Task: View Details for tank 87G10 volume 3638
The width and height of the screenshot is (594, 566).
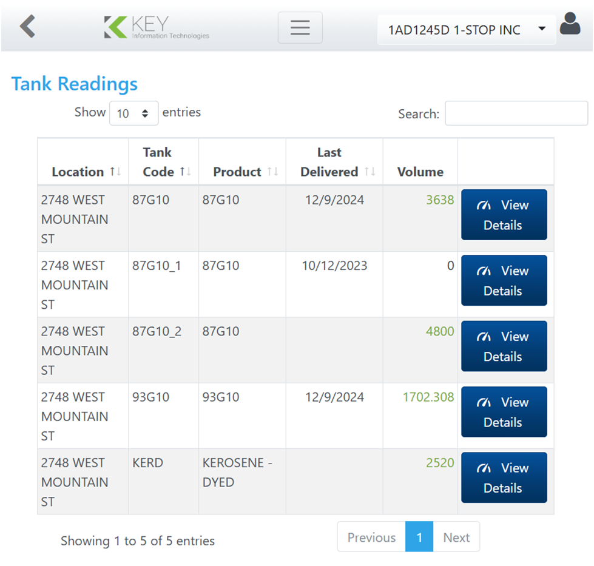Action: coord(504,215)
